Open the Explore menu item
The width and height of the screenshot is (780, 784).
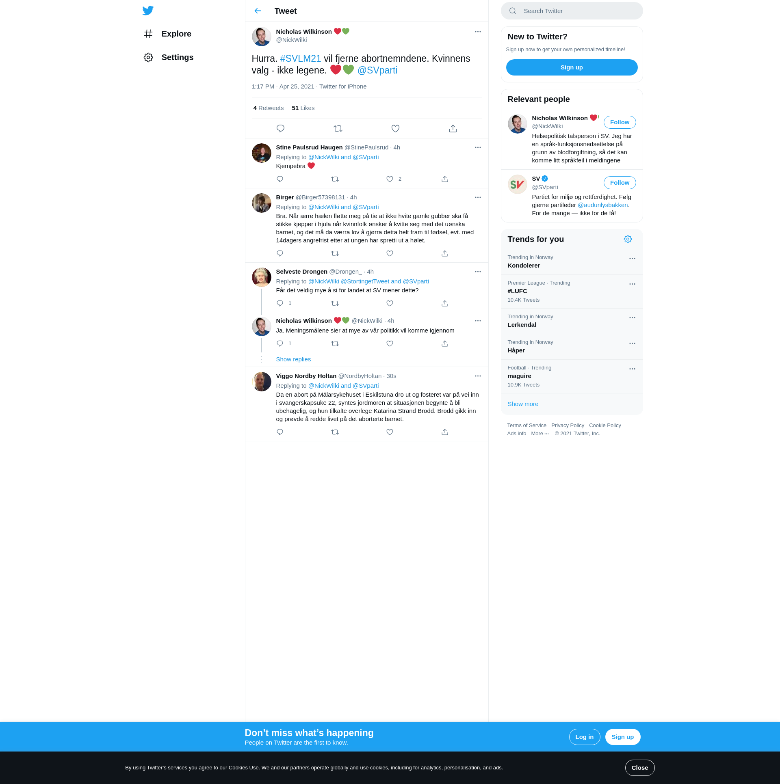(176, 34)
